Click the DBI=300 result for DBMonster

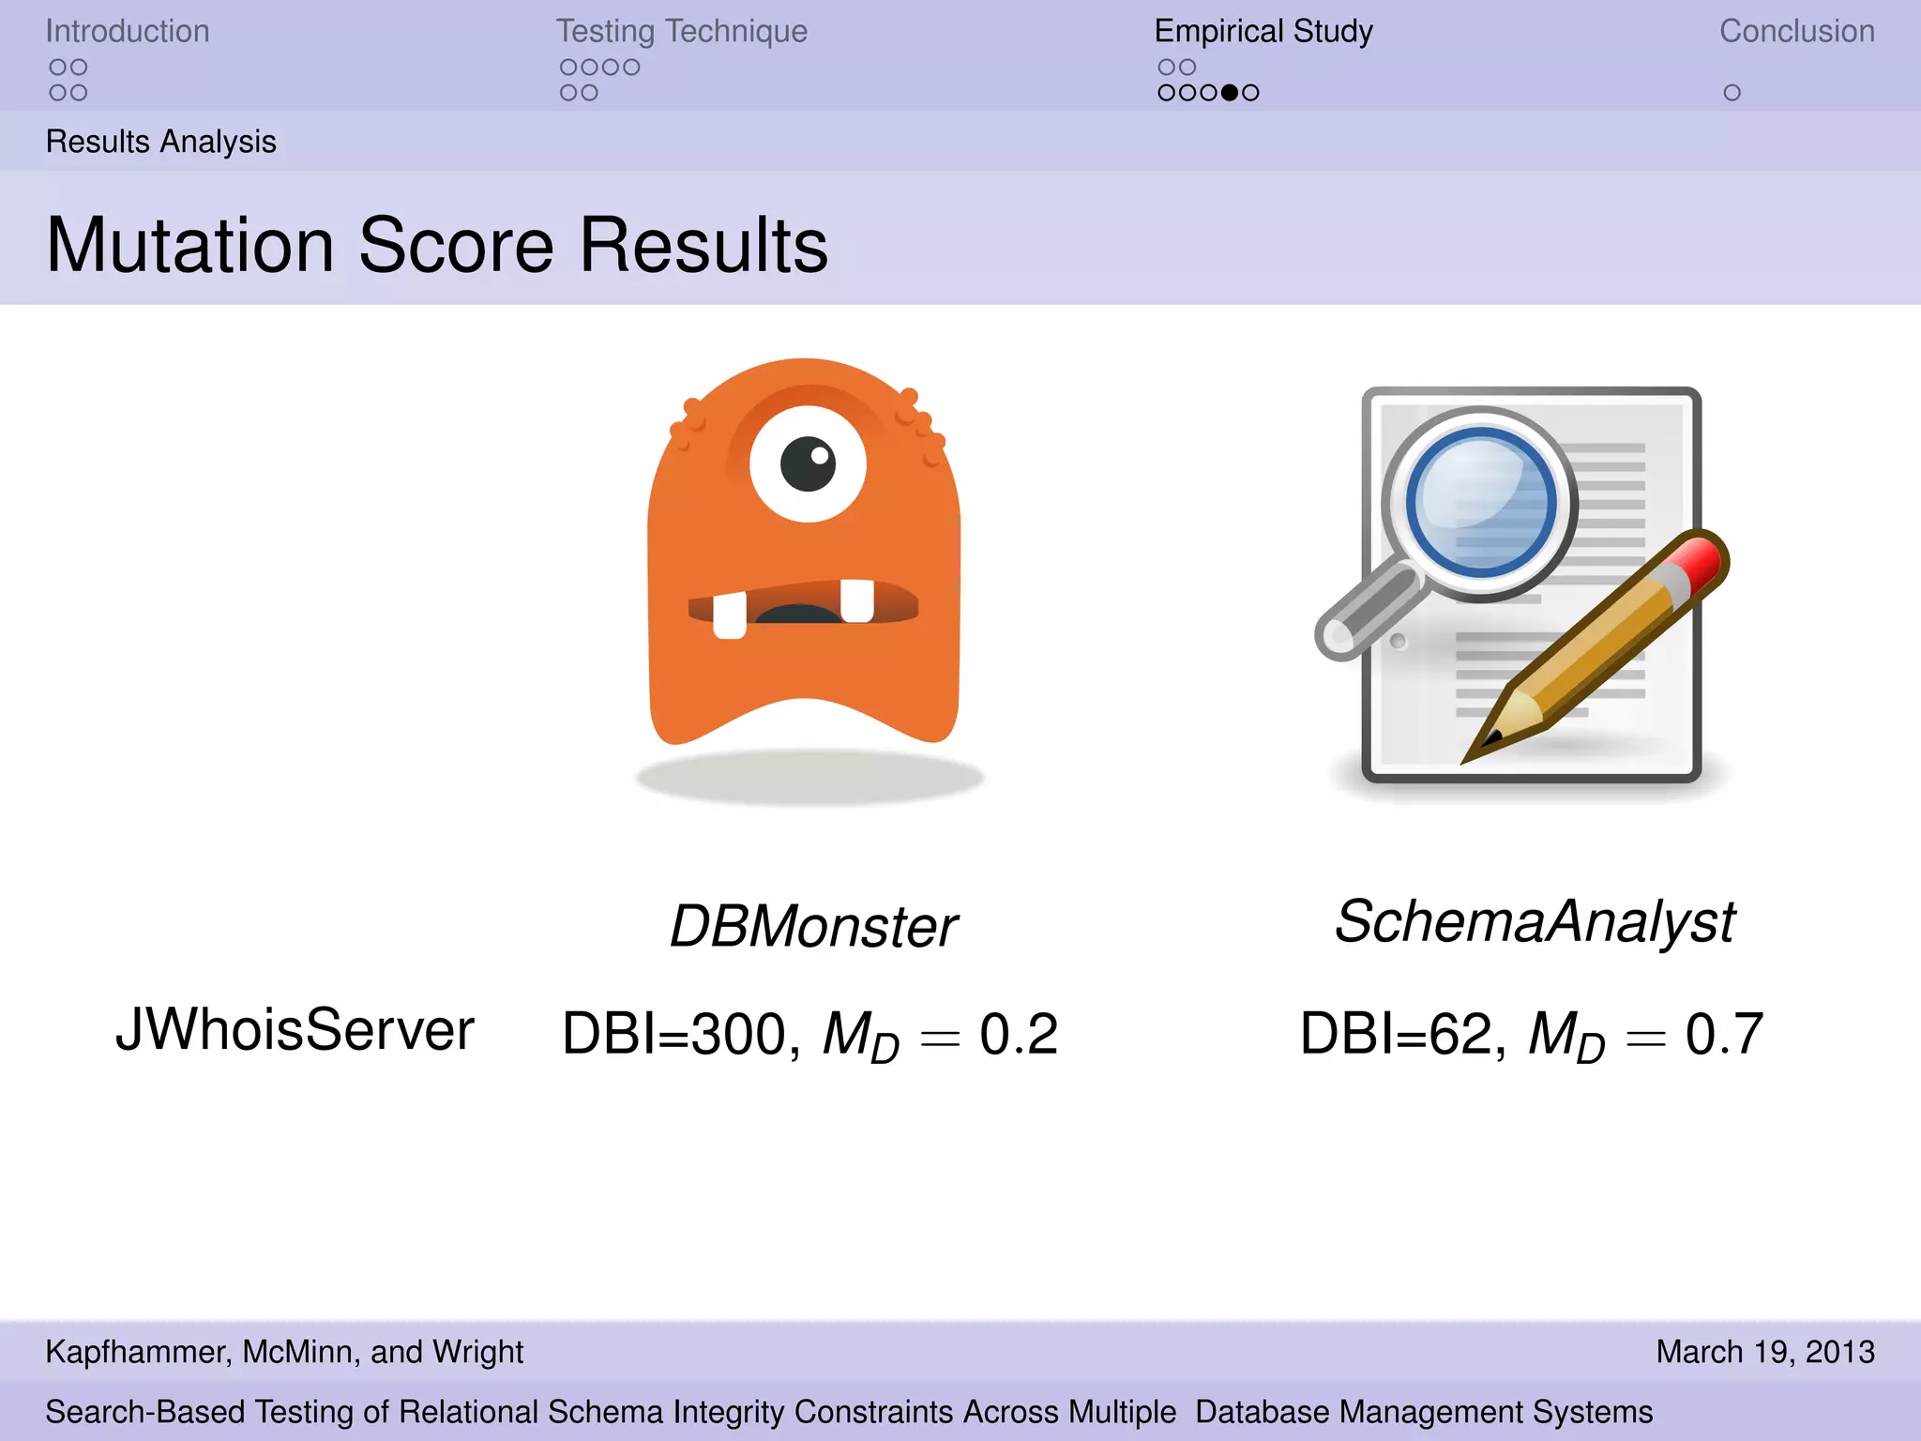810,1036
